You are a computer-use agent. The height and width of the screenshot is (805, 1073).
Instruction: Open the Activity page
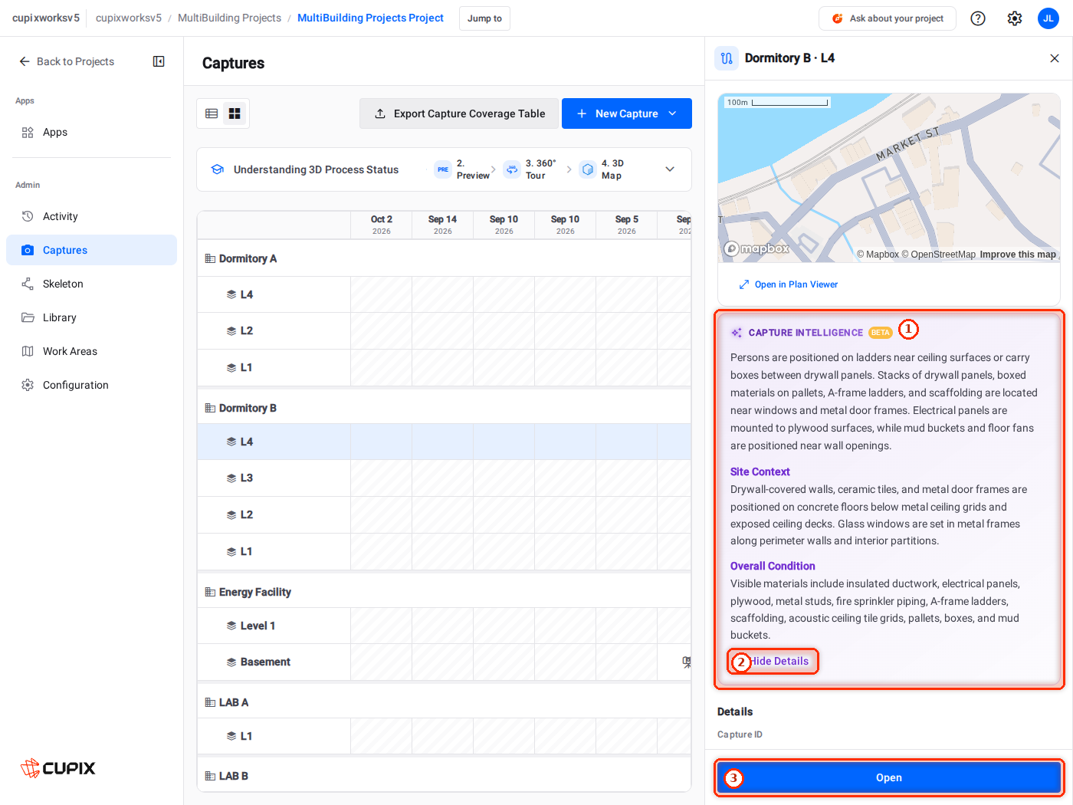click(92, 216)
